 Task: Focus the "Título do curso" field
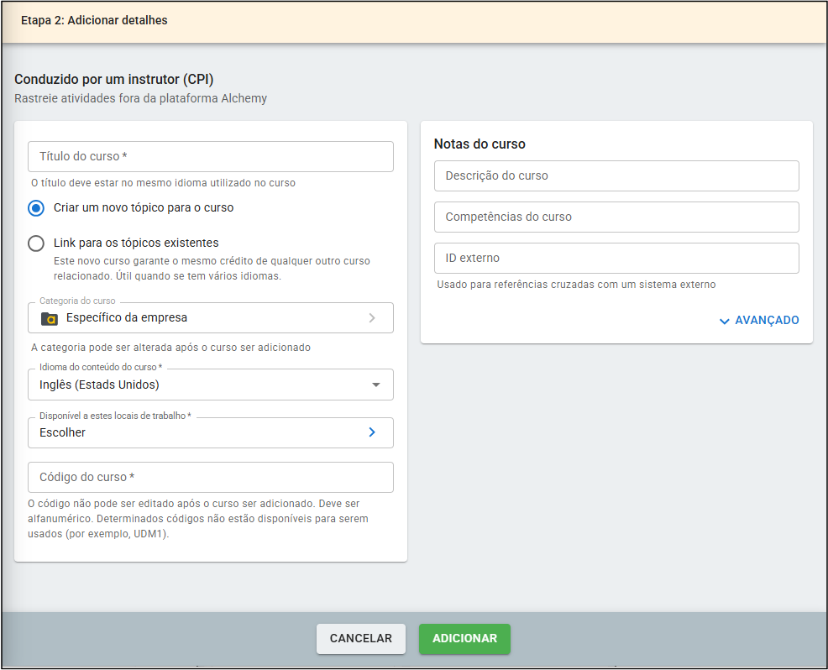210,157
